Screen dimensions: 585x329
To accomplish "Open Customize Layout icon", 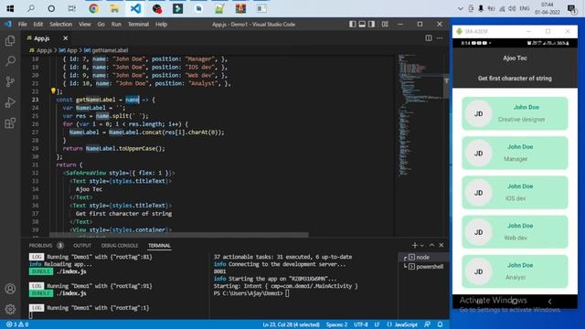I will [385, 24].
